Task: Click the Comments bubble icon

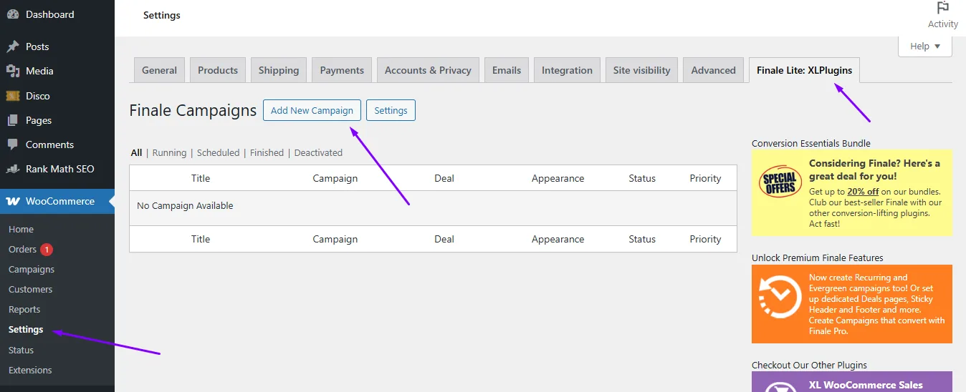Action: (13, 144)
